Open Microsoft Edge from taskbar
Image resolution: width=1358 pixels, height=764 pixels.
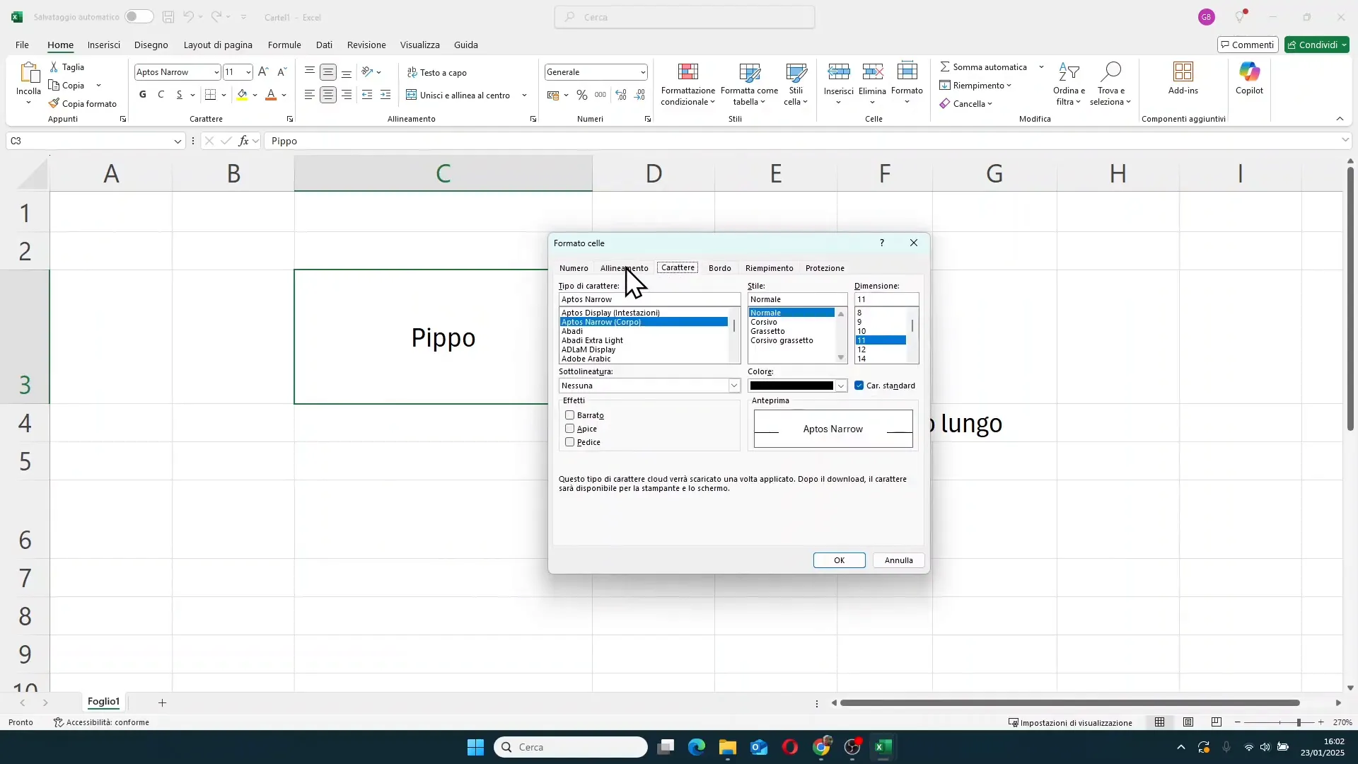click(x=697, y=747)
